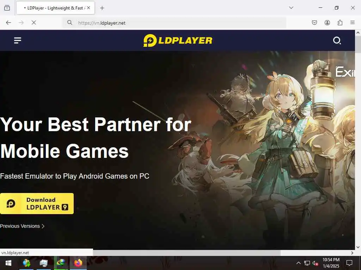Click the Download LDPlayer 9 button

[37, 204]
